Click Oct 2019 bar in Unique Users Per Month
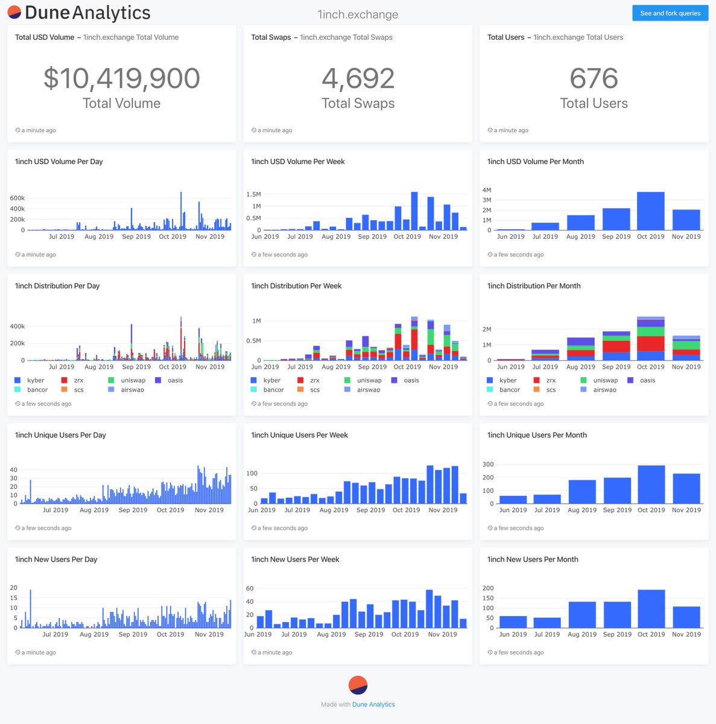The height and width of the screenshot is (724, 716). click(651, 484)
